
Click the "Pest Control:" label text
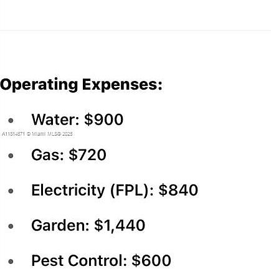tap(79, 261)
